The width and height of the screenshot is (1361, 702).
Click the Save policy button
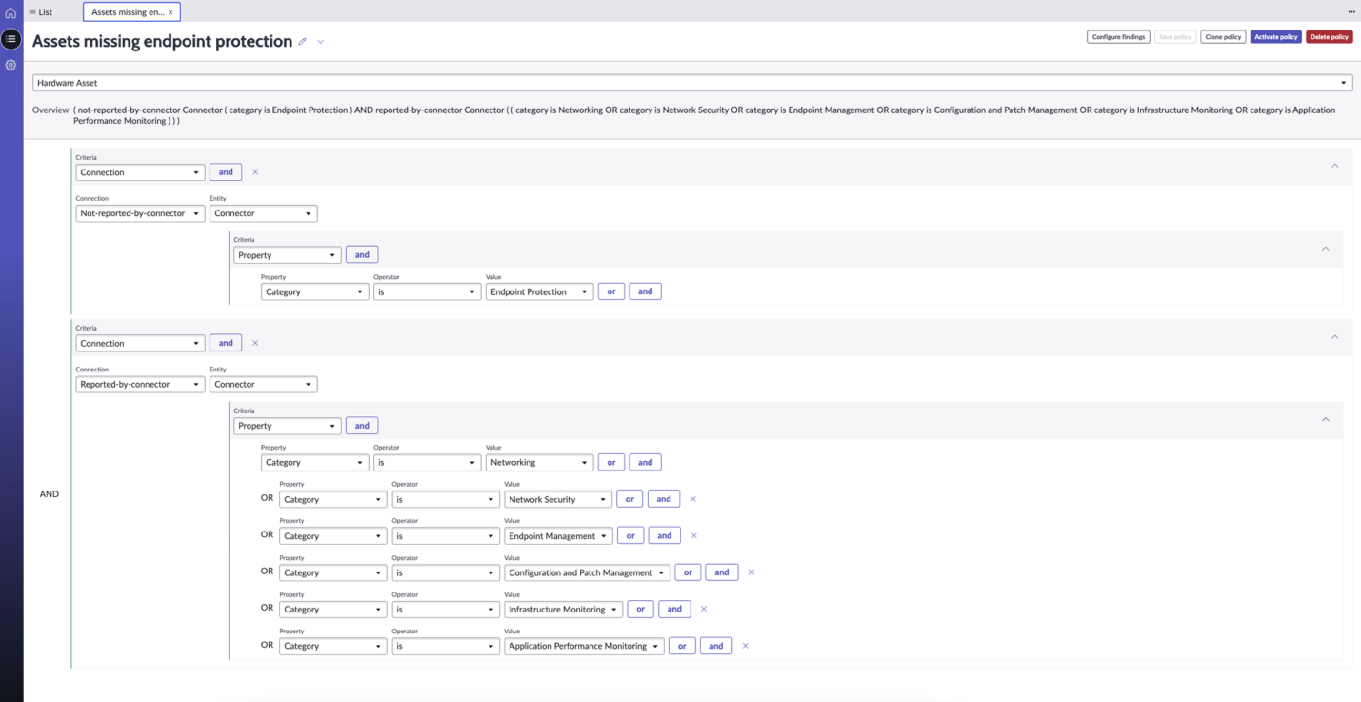click(1175, 37)
